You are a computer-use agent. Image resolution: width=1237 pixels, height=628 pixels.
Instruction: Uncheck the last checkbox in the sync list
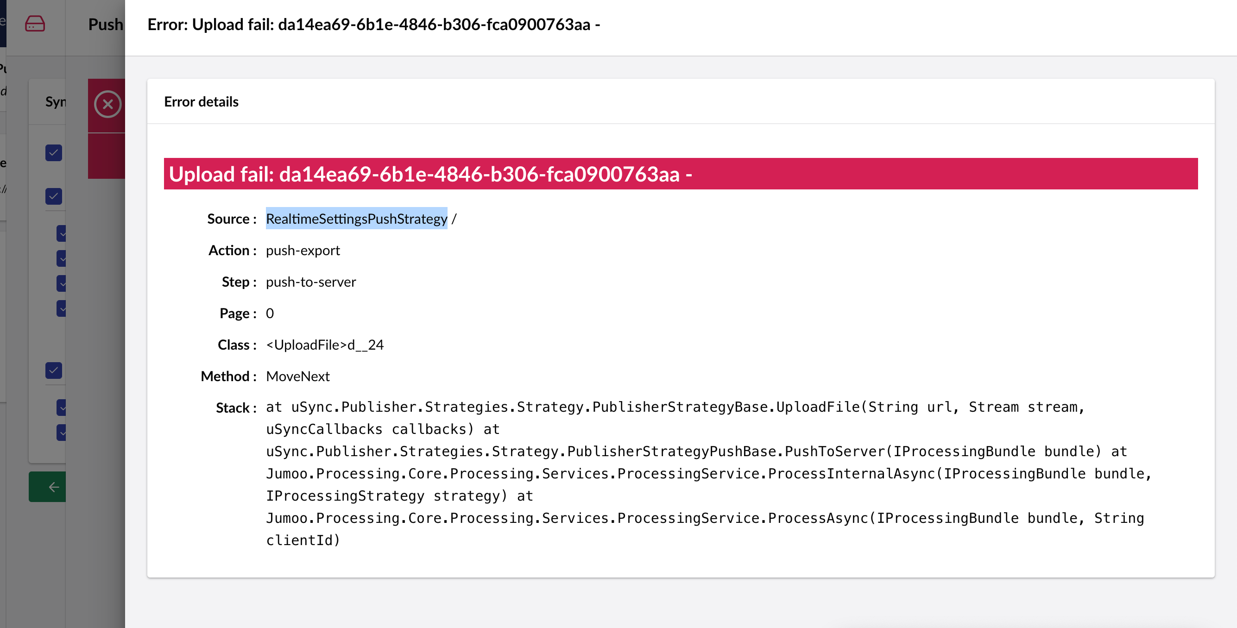coord(62,433)
